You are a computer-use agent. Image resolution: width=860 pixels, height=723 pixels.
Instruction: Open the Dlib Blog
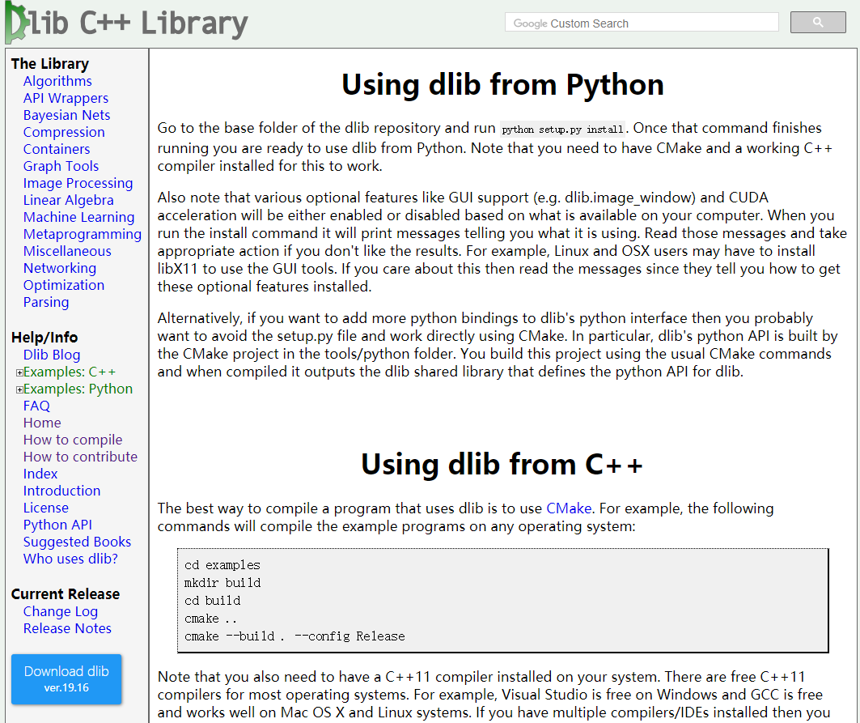pyautogui.click(x=51, y=355)
